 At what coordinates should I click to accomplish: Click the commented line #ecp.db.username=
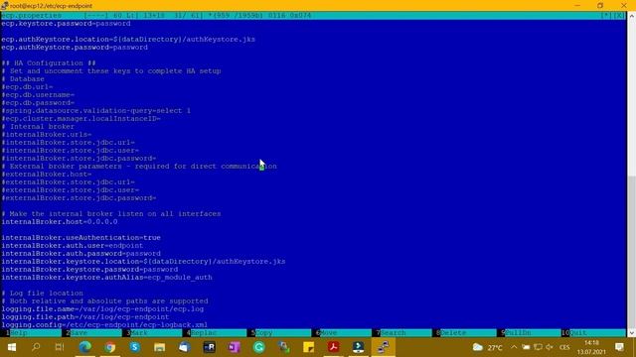[x=38, y=95]
